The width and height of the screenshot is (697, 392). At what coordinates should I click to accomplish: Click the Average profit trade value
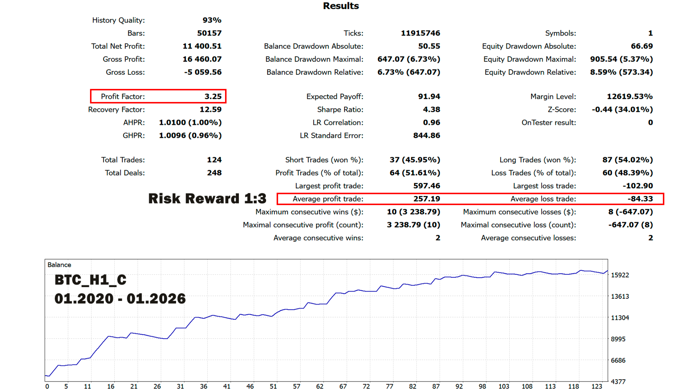tap(426, 199)
